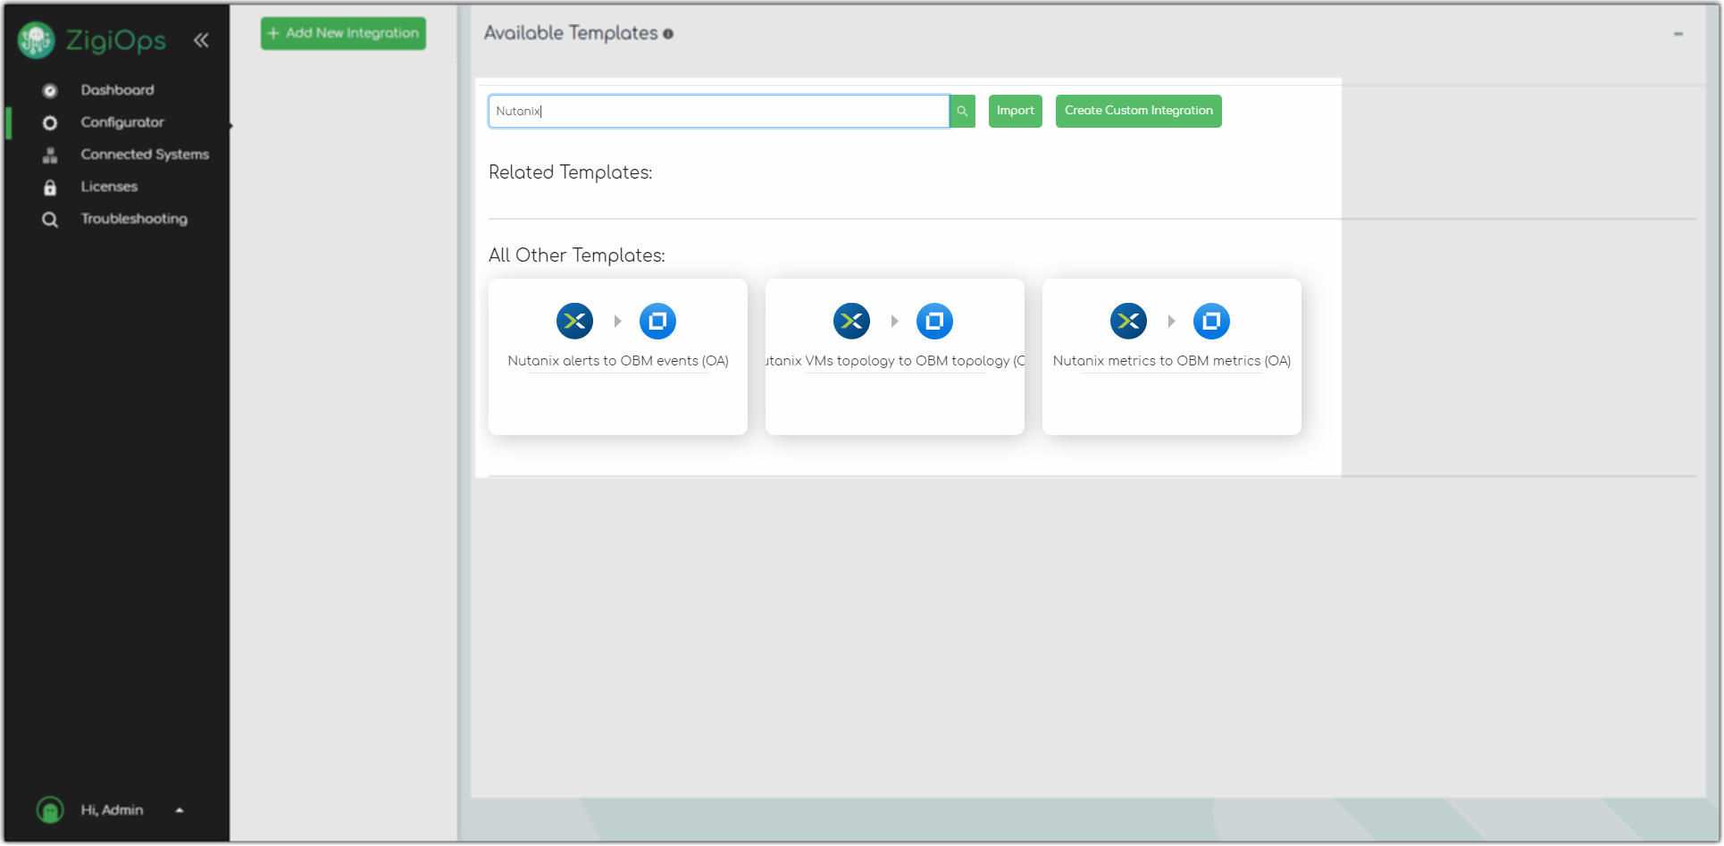The width and height of the screenshot is (1724, 846).
Task: Click Nutanix icon in metrics template card
Action: click(x=1129, y=321)
